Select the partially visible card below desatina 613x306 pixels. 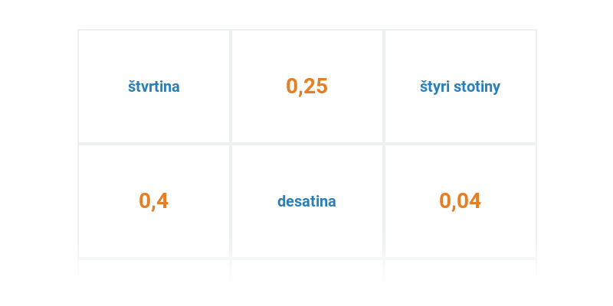pos(307,271)
